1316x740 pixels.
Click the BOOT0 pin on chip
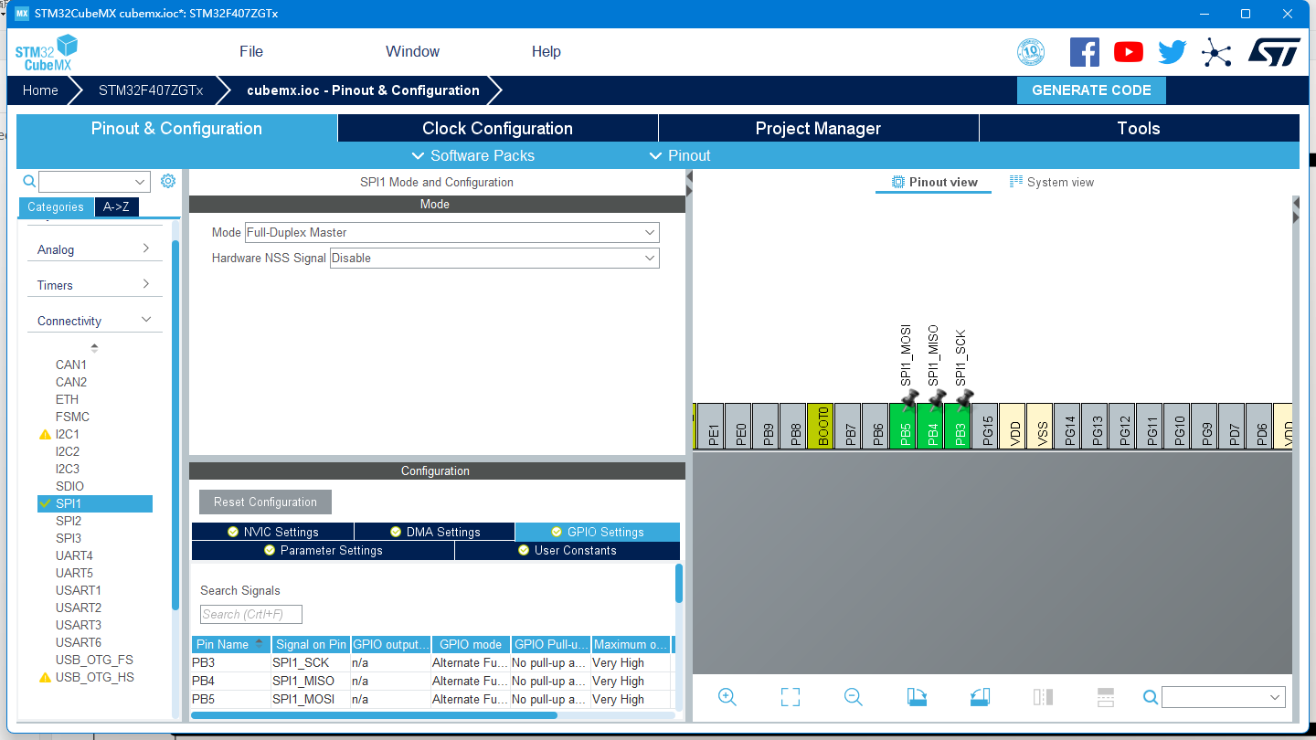point(820,426)
